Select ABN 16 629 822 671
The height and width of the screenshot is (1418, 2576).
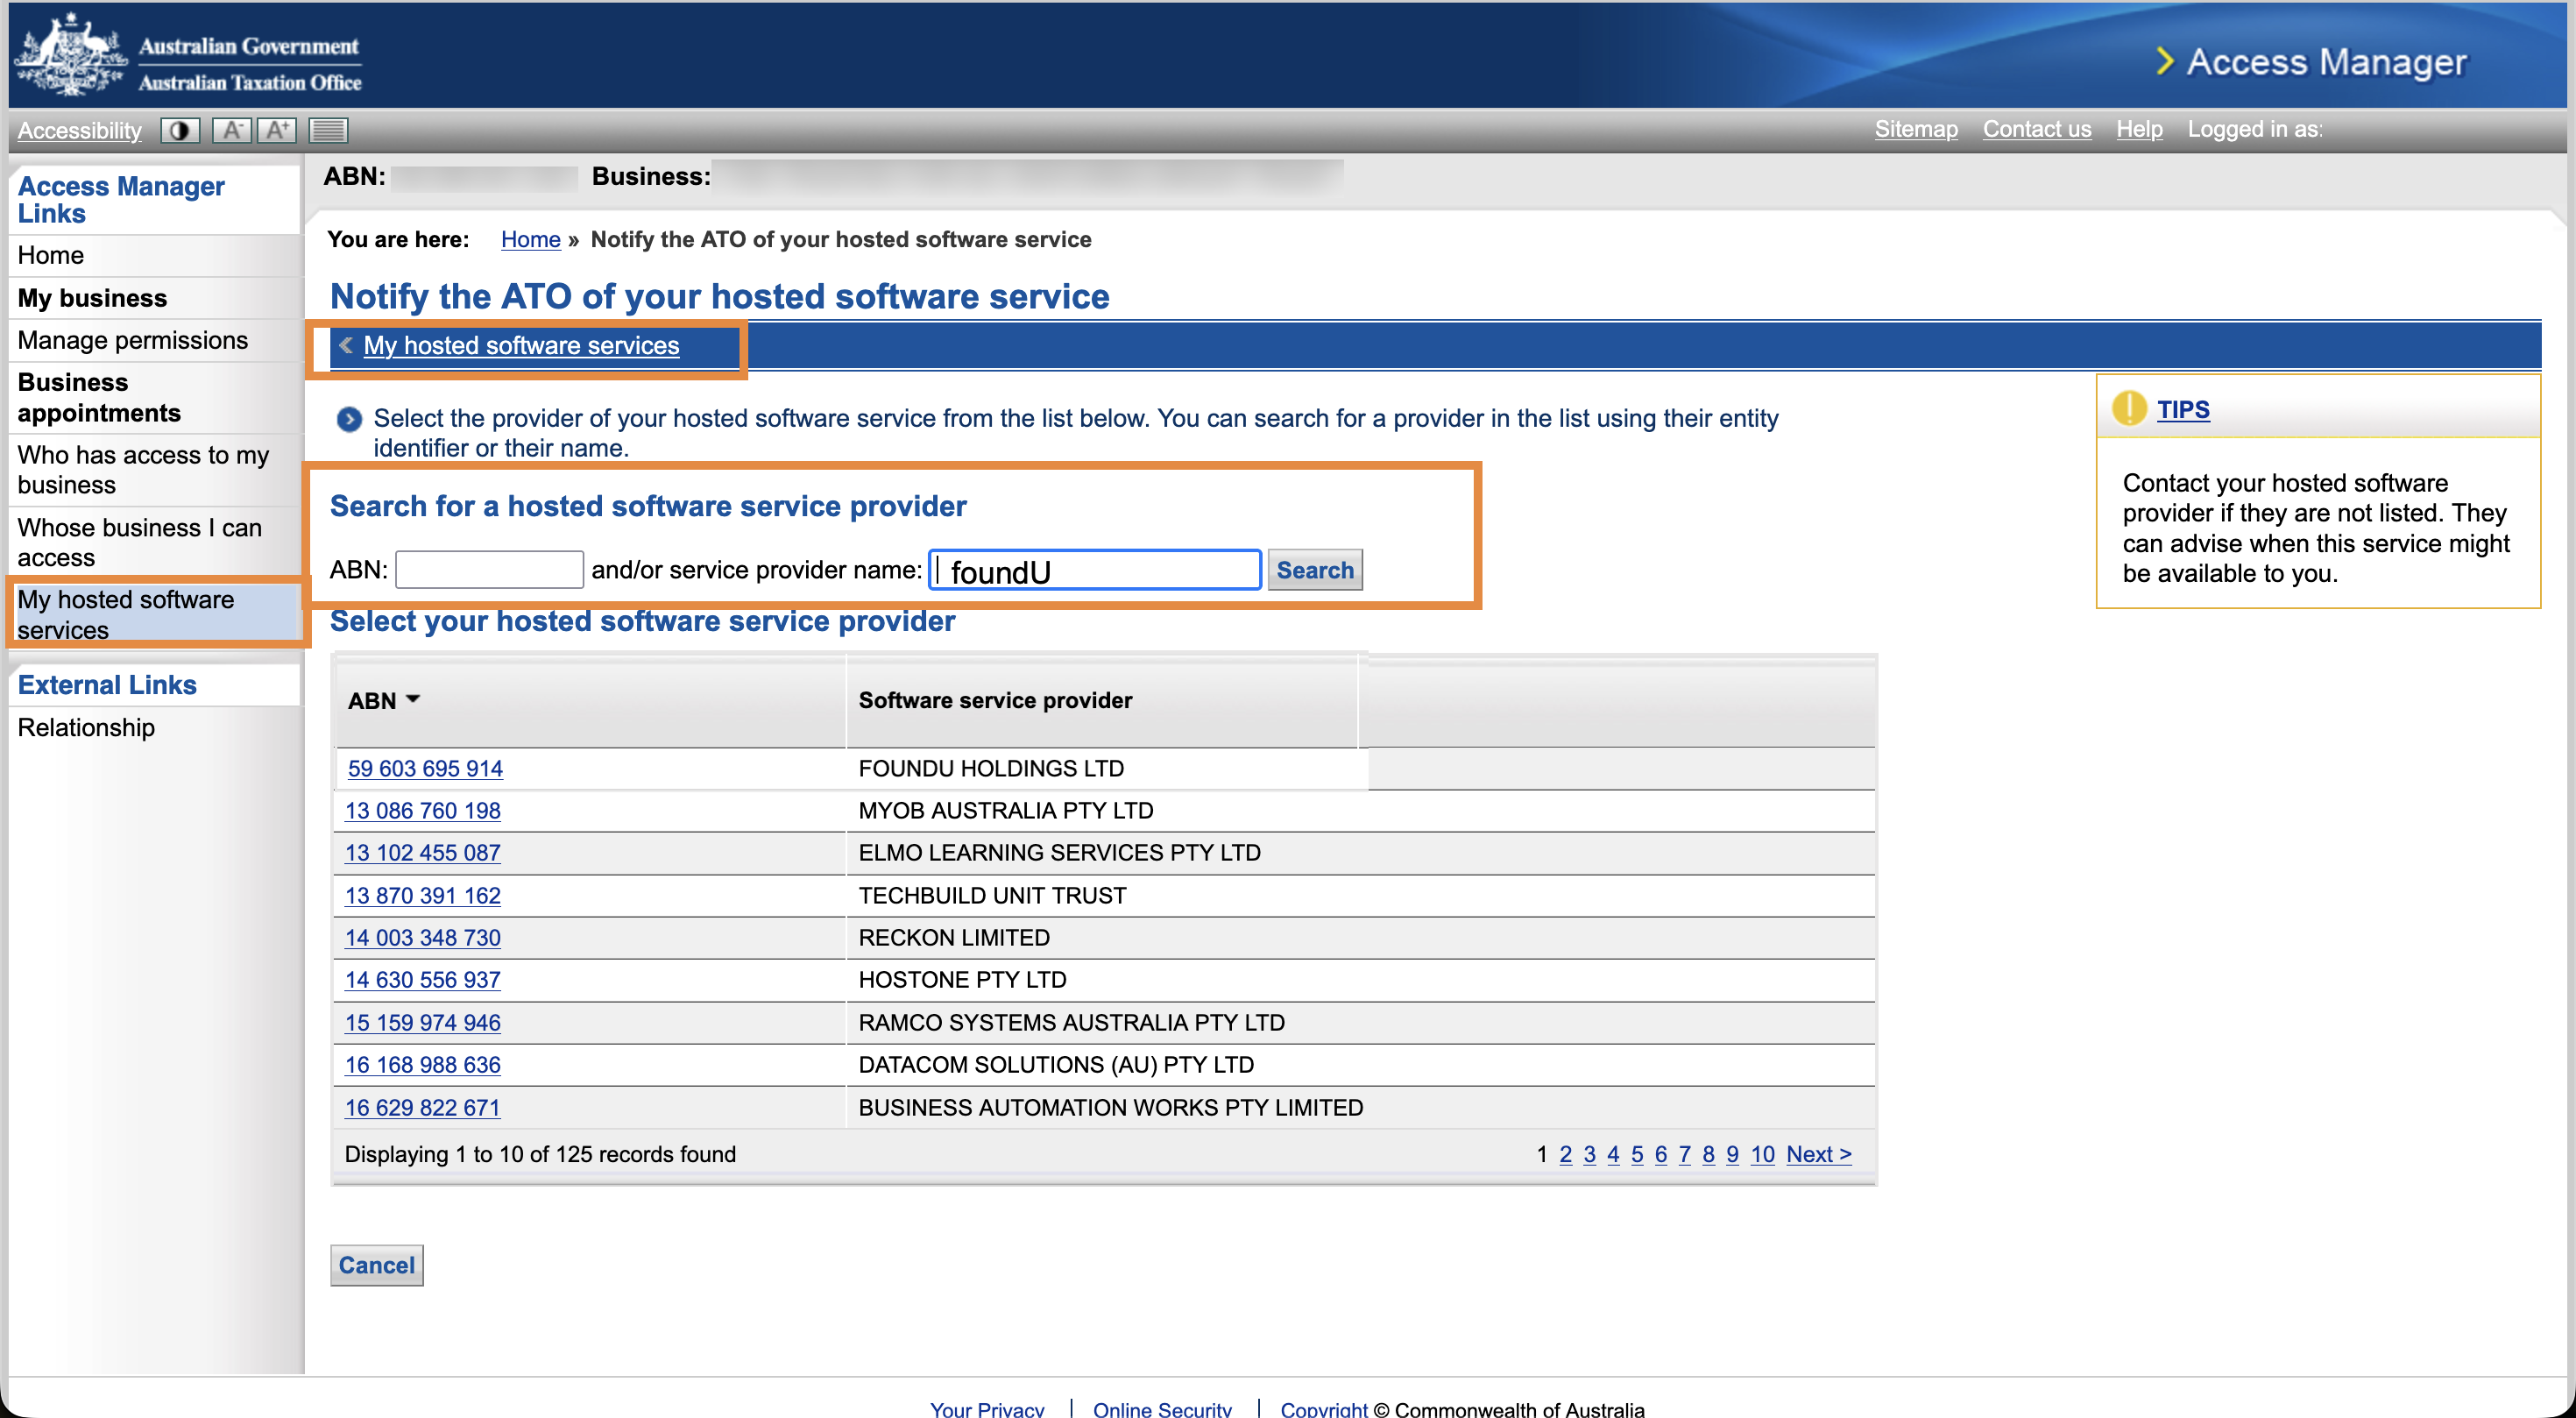[423, 1107]
